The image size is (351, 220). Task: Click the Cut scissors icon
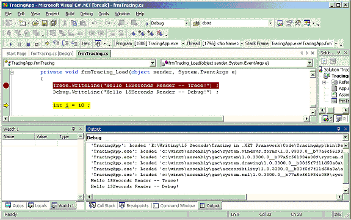click(65, 23)
